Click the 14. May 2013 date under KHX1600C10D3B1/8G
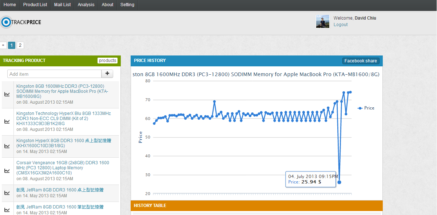437x215 pixels. tap(41, 152)
